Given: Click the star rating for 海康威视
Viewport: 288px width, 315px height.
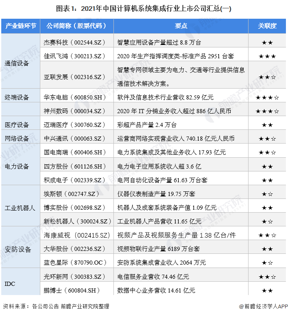Looking at the screenshot, I should 267,235.
